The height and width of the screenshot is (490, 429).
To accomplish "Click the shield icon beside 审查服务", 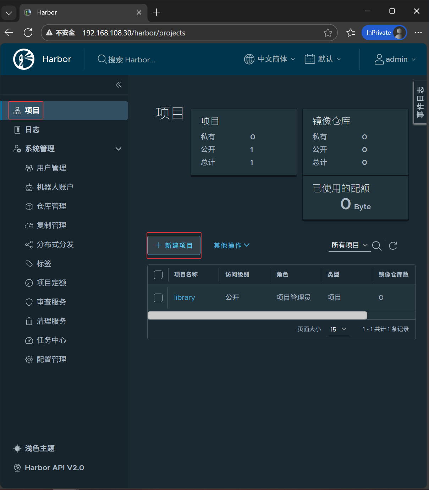I will pos(29,302).
